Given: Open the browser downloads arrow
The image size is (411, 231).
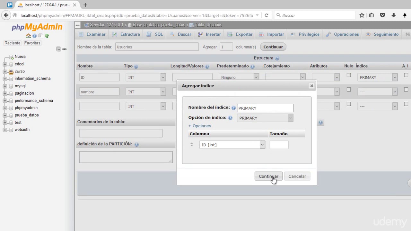Looking at the screenshot, I should pyautogui.click(x=393, y=15).
